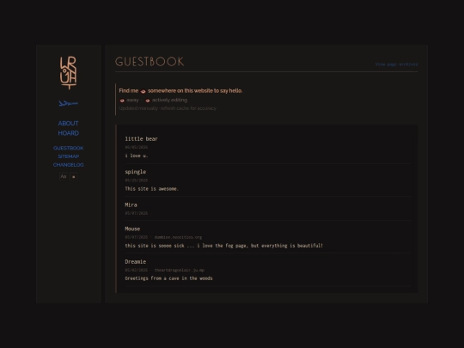This screenshot has width=464, height=348.
Task: Click 'somewhere on this website to say hello' text
Action: [195, 91]
